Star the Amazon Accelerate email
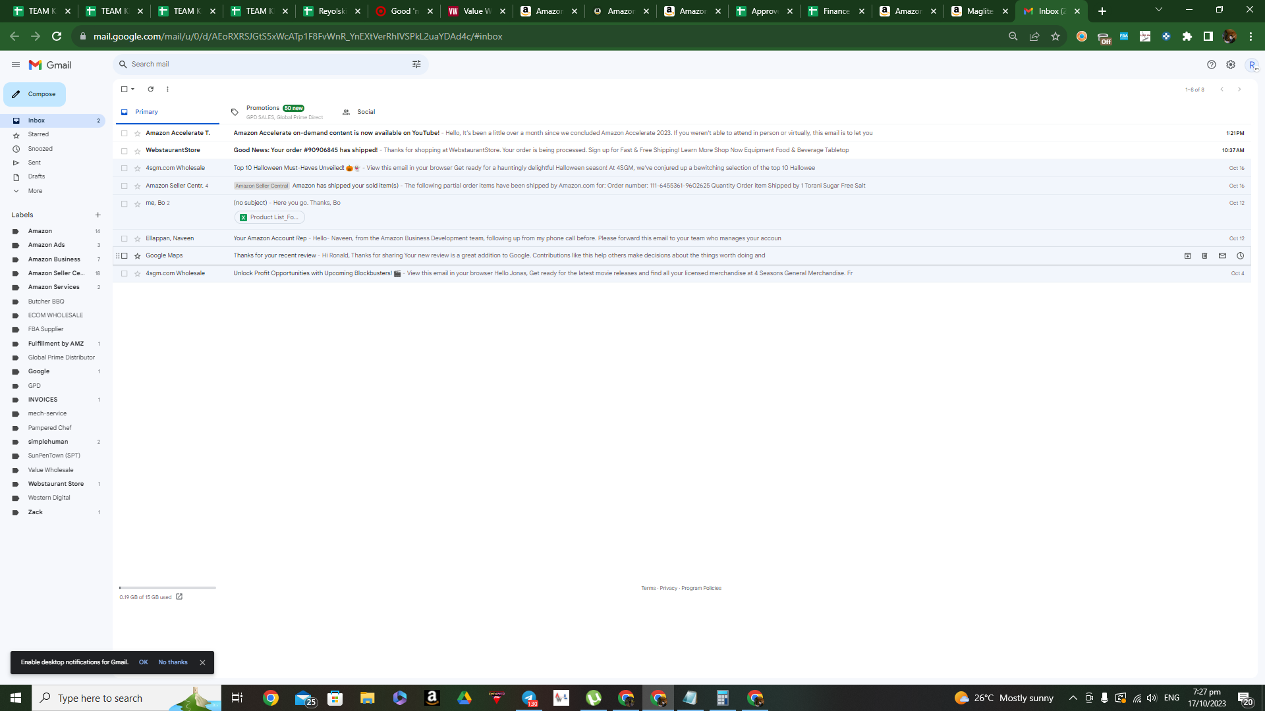Image resolution: width=1265 pixels, height=711 pixels. [x=138, y=134]
